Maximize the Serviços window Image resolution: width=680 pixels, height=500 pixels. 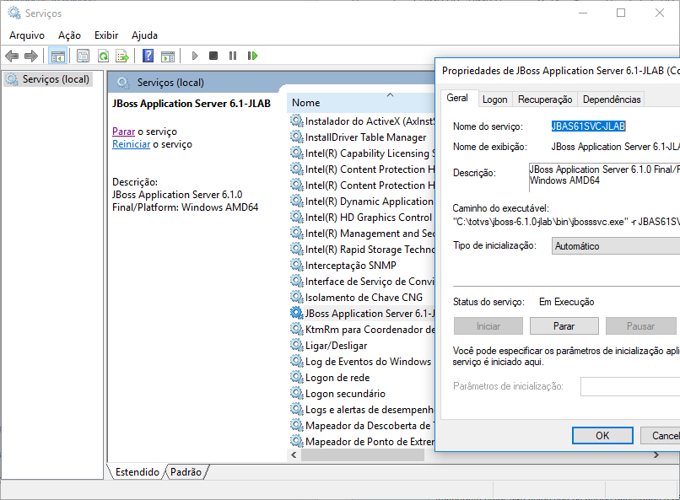(621, 13)
